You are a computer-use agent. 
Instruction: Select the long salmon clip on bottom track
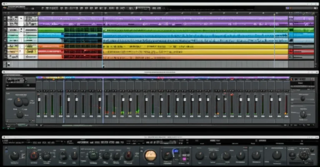point(195,57)
